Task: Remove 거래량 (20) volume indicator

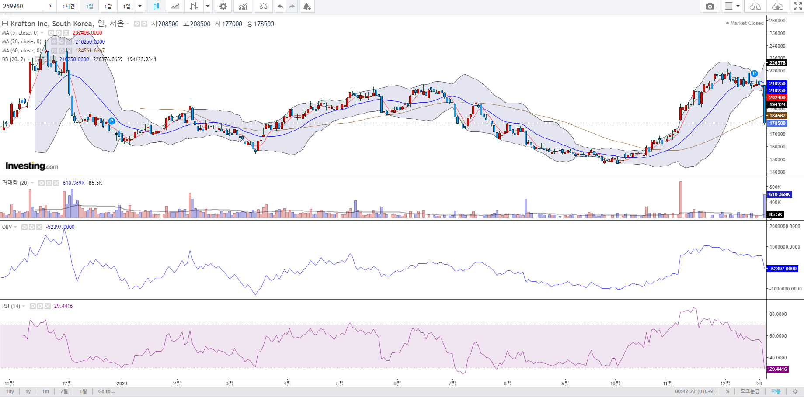Action: tap(56, 183)
